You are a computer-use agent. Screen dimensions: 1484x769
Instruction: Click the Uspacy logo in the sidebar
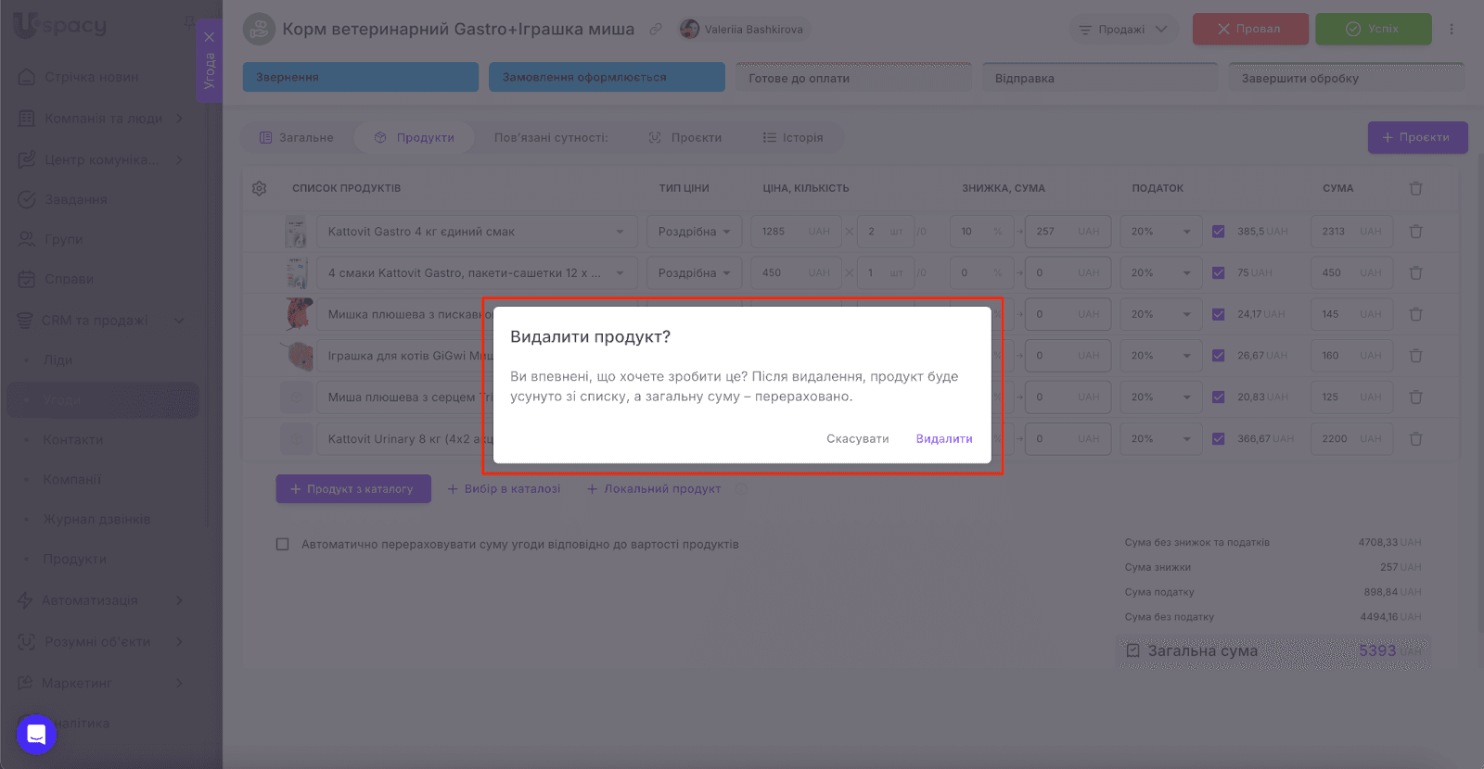coord(60,26)
